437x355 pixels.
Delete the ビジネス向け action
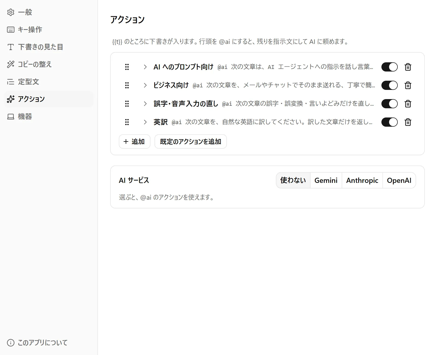click(x=408, y=85)
